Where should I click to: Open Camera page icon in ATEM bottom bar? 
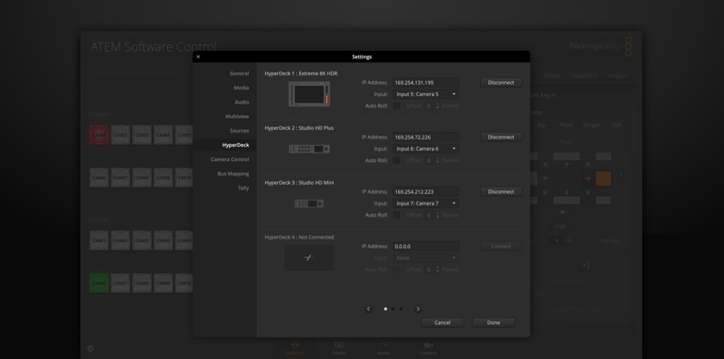pos(428,349)
